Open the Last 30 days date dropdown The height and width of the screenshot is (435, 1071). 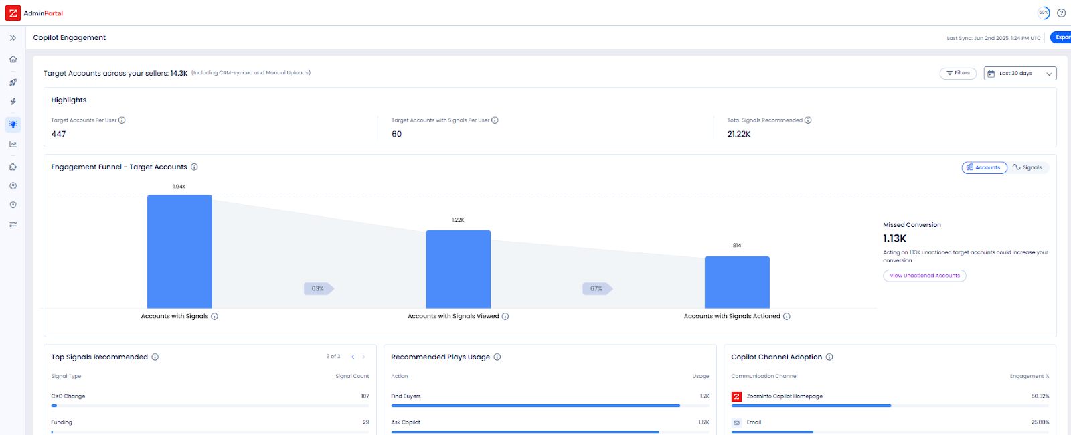click(1019, 74)
